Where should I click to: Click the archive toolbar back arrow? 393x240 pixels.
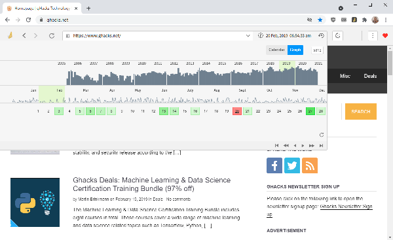pos(24,36)
